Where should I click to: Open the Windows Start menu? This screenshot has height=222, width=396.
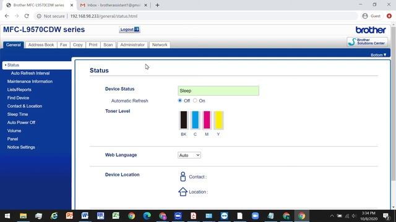pos(7,216)
